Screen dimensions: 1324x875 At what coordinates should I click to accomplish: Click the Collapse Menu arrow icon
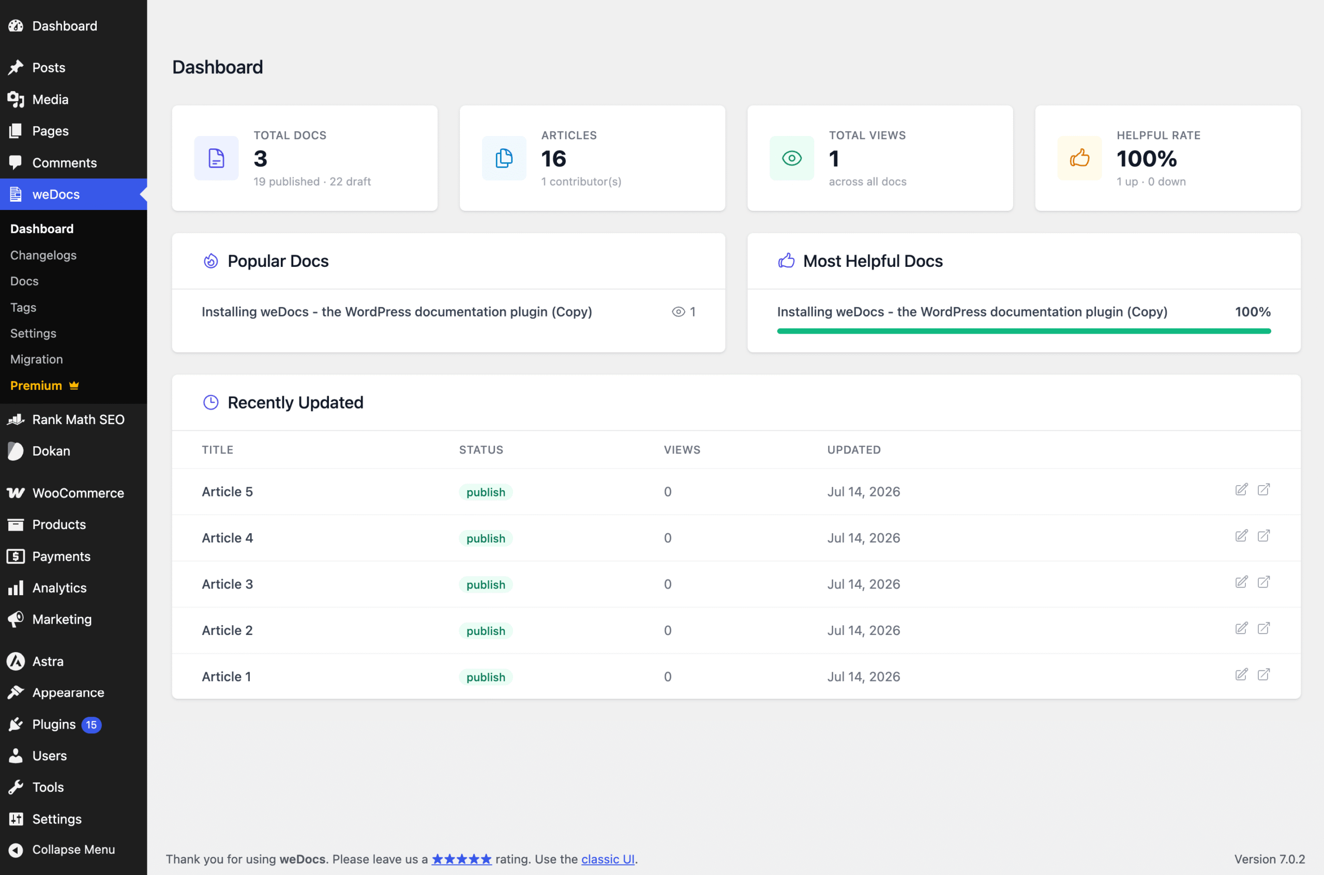pyautogui.click(x=16, y=850)
